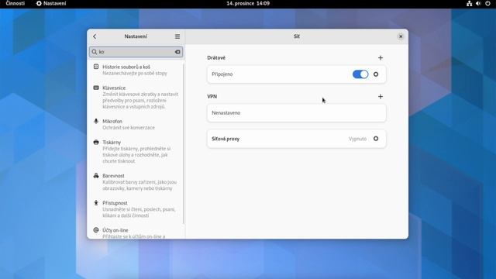Open Činnosti activities overview

point(15,3)
